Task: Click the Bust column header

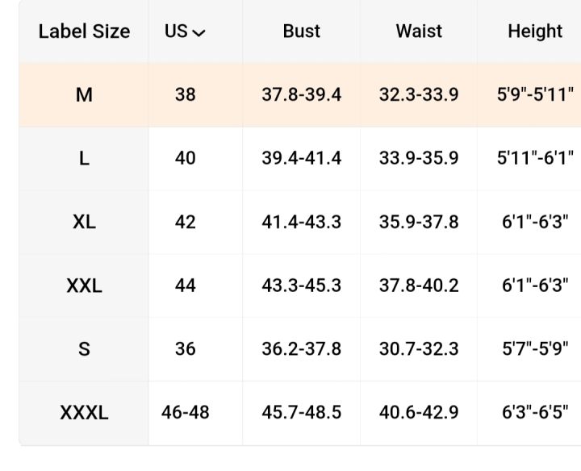Action: coord(301,31)
